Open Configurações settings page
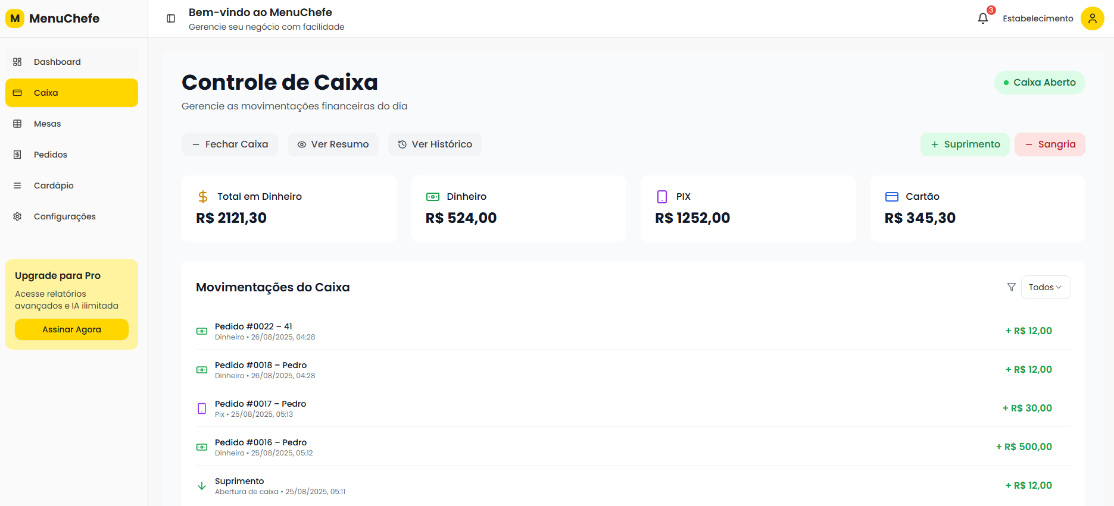Image resolution: width=1114 pixels, height=506 pixels. [x=64, y=216]
